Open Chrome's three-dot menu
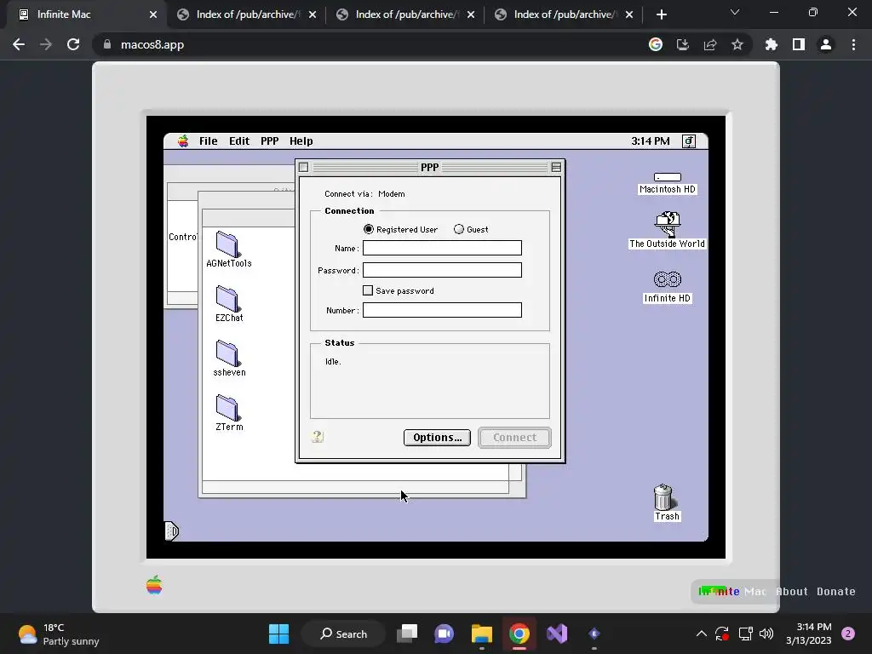 (853, 44)
